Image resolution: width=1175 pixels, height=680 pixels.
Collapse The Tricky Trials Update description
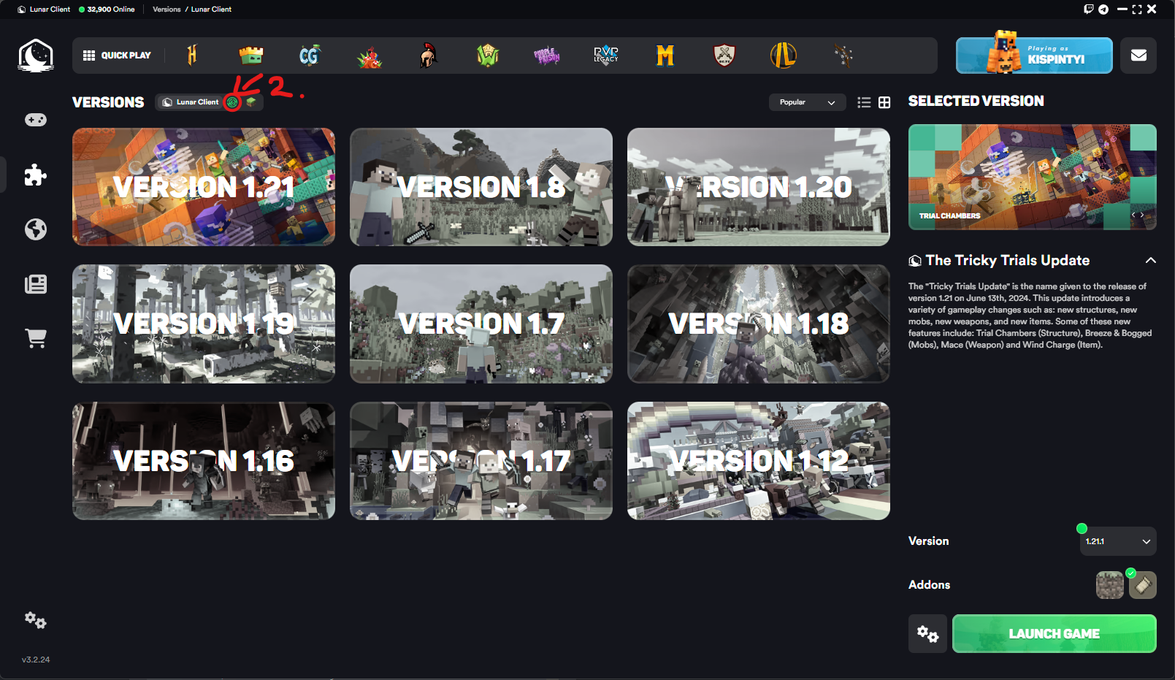click(x=1151, y=261)
